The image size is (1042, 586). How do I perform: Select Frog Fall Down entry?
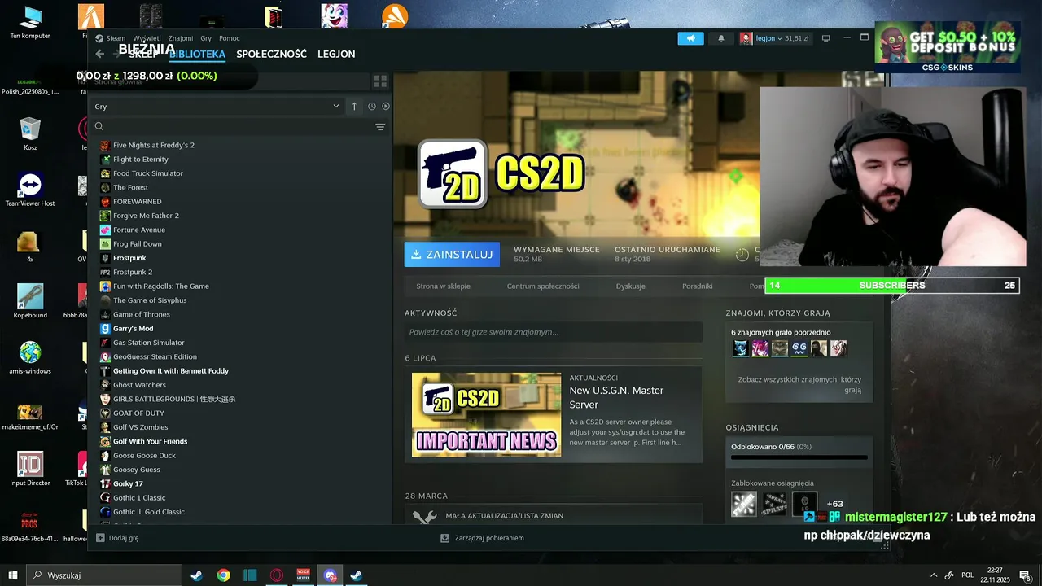[138, 244]
